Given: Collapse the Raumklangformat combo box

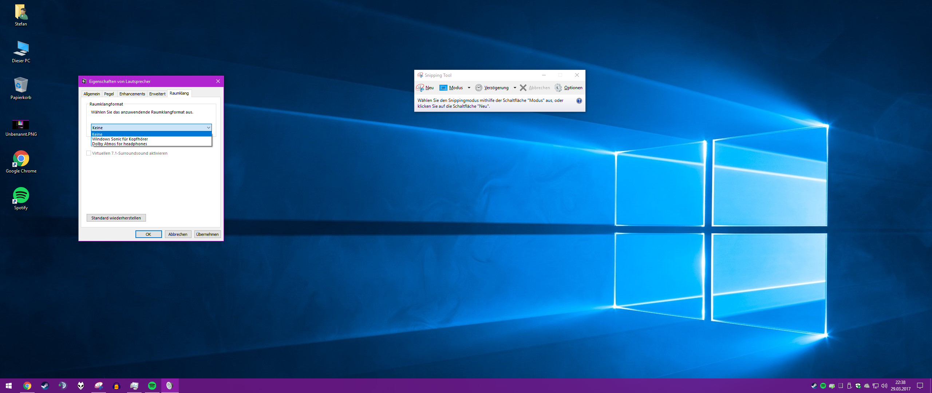Looking at the screenshot, I should point(208,128).
